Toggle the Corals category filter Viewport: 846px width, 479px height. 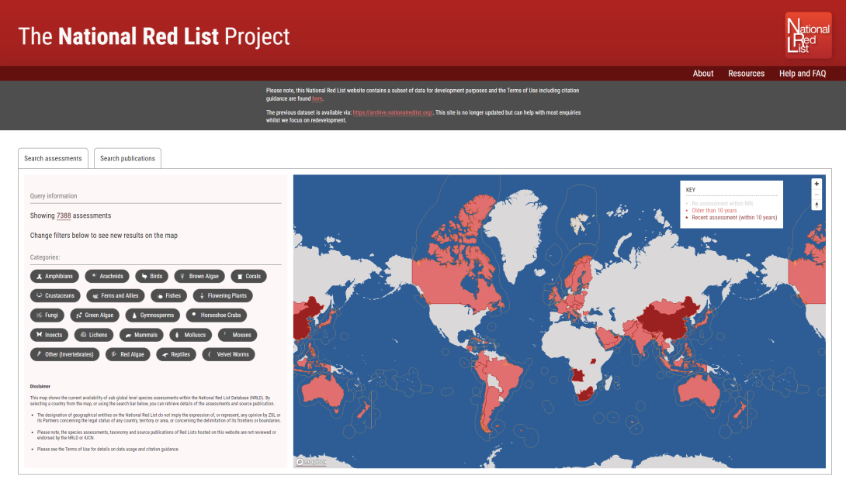tap(248, 277)
